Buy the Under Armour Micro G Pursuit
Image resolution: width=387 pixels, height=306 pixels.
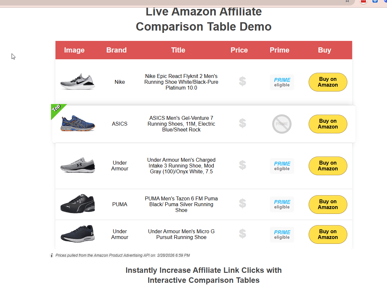[x=328, y=234]
